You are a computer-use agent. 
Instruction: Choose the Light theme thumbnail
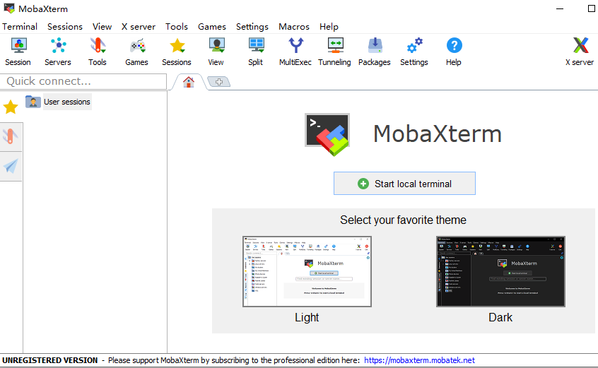click(307, 271)
